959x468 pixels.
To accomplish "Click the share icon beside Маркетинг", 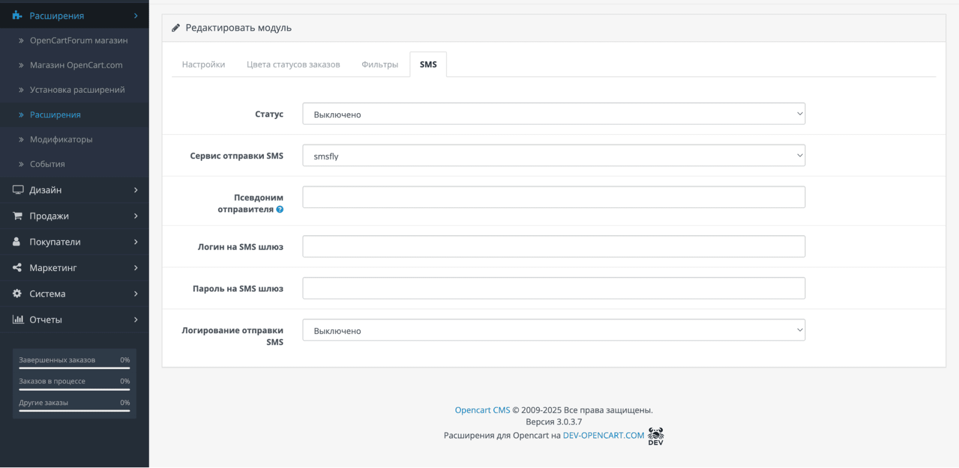I will coord(17,268).
